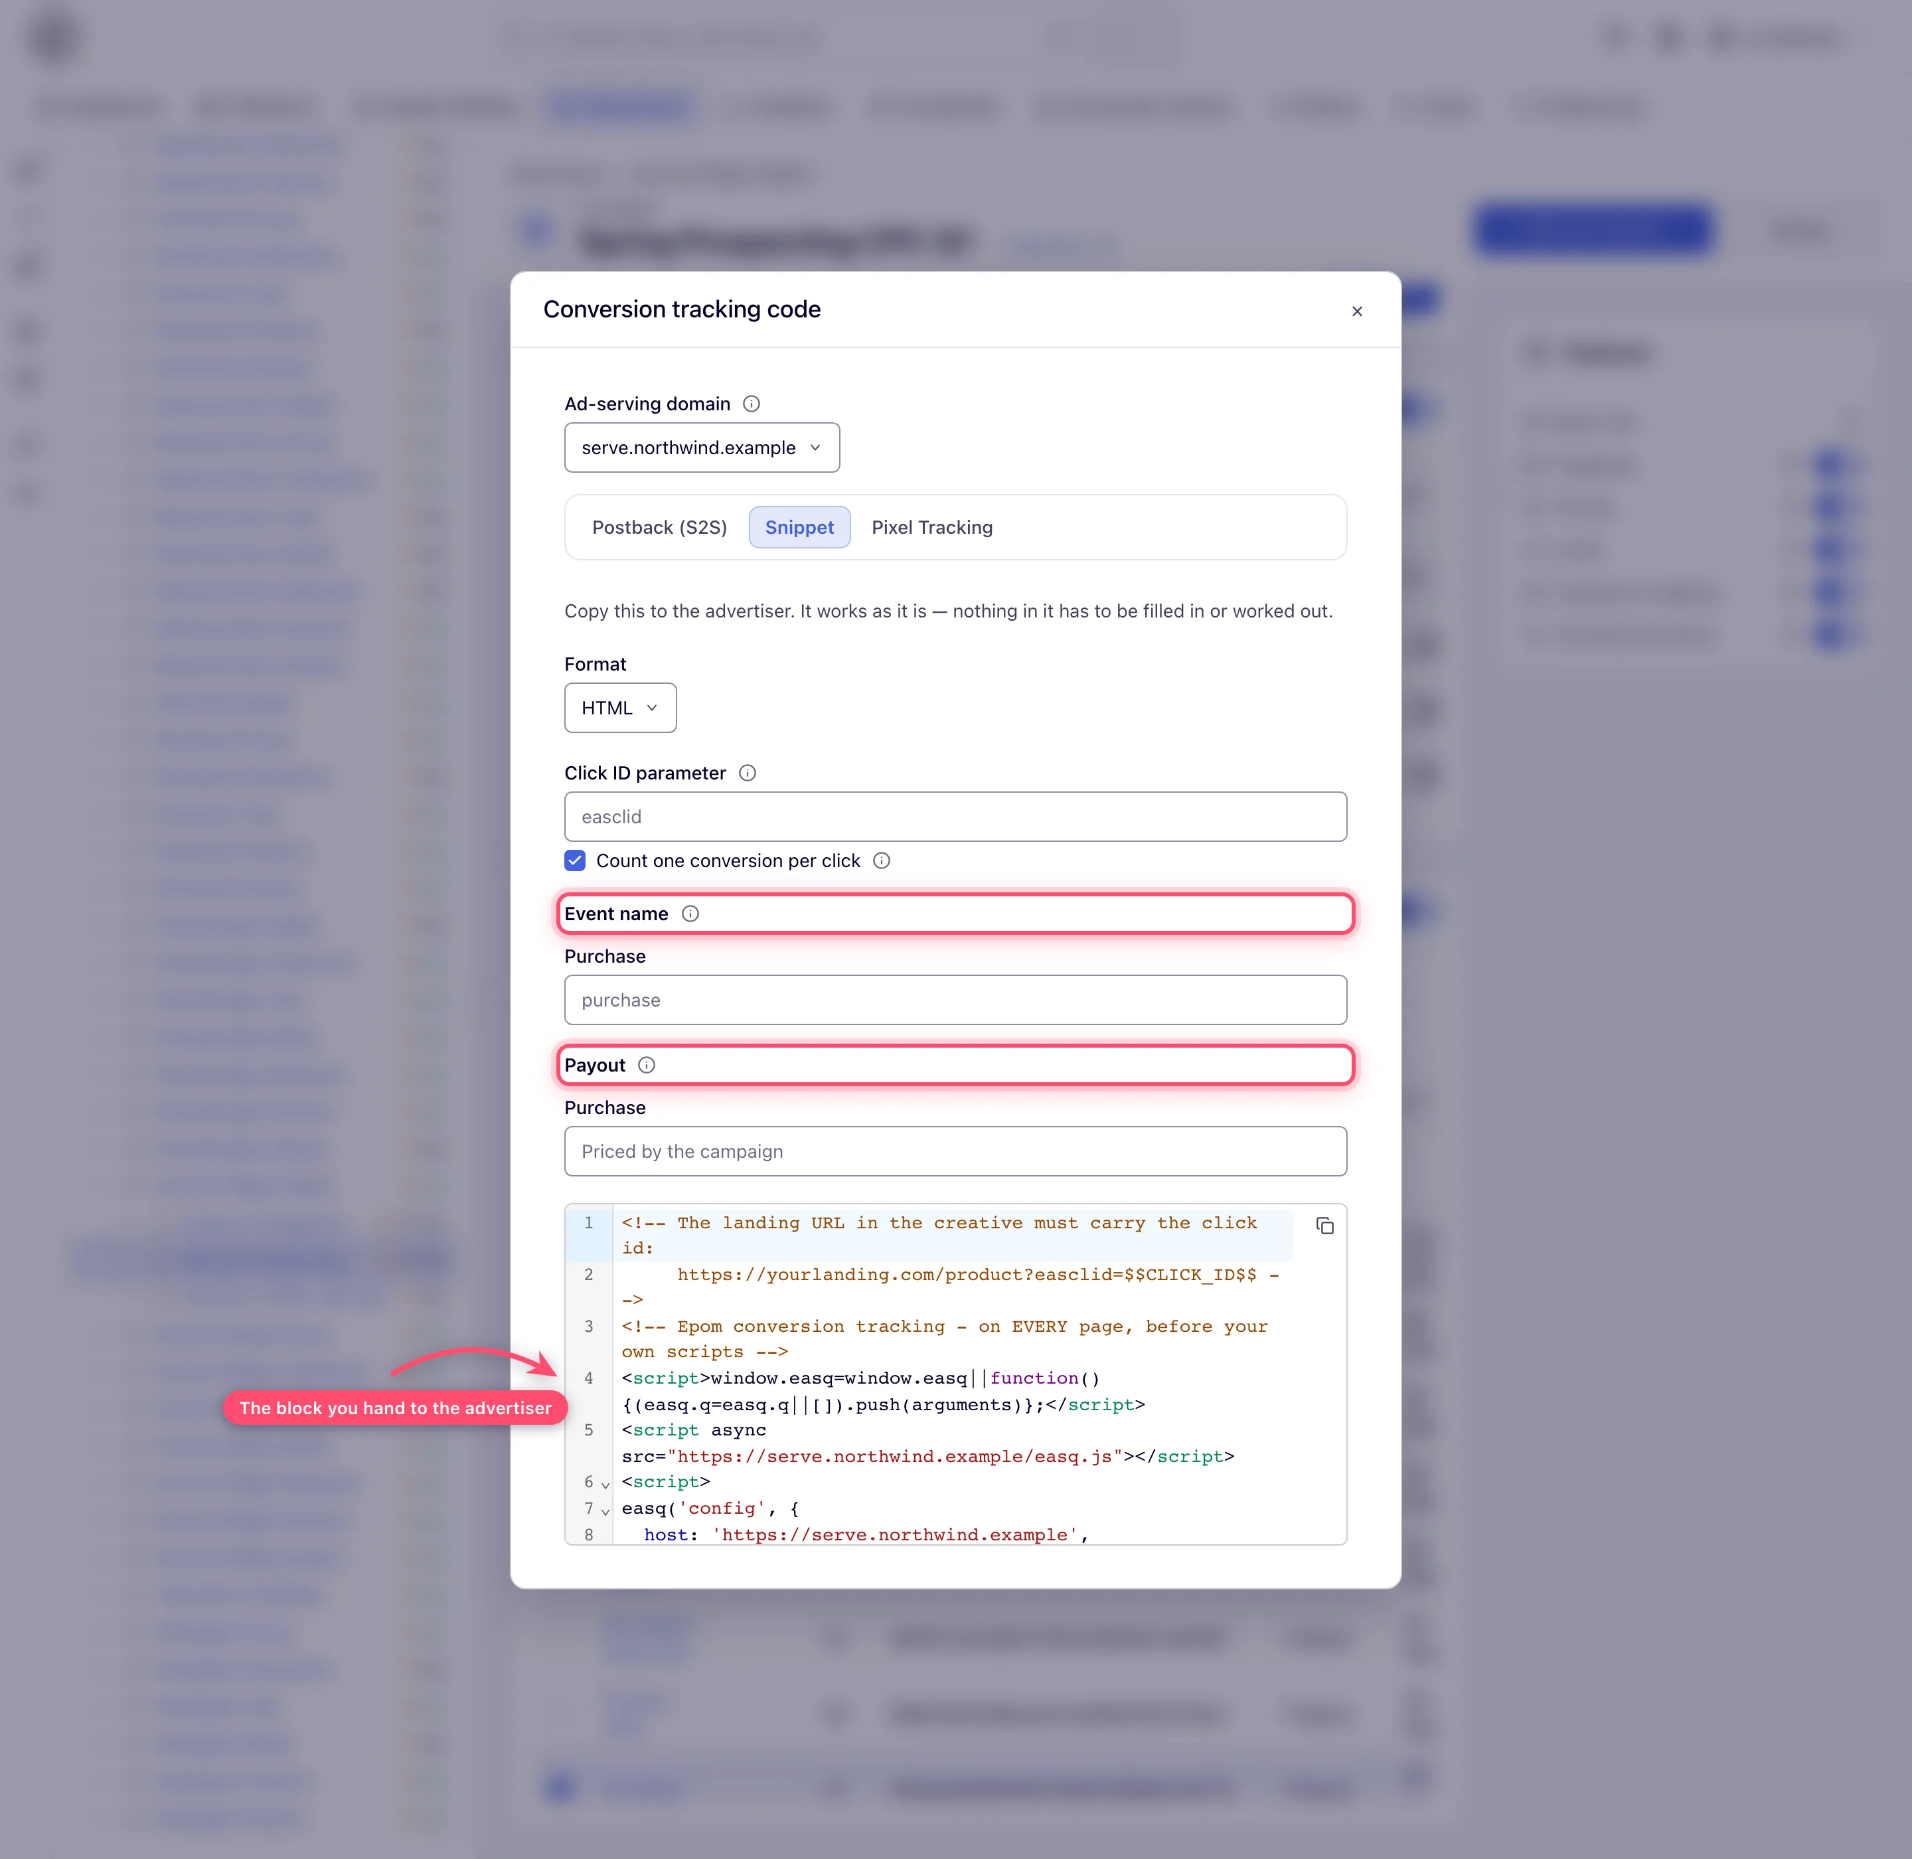Collapse code line 7 fold arrow
The height and width of the screenshot is (1859, 1912).
605,1510
